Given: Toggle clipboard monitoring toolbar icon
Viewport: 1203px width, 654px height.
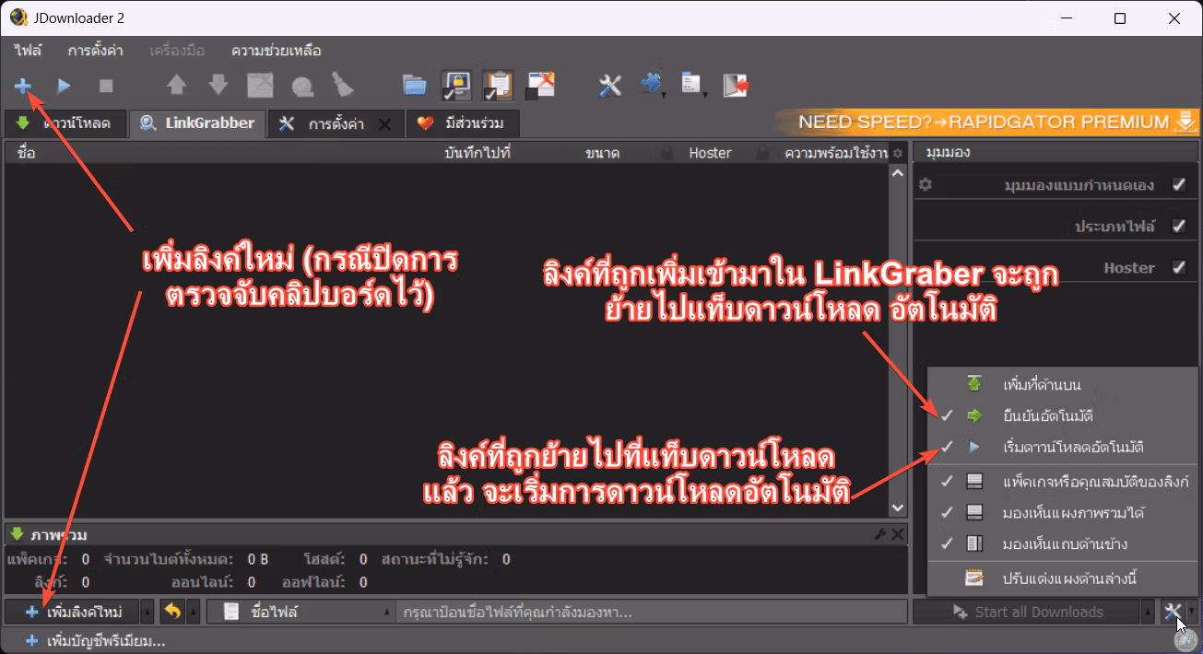Looking at the screenshot, I should (498, 85).
